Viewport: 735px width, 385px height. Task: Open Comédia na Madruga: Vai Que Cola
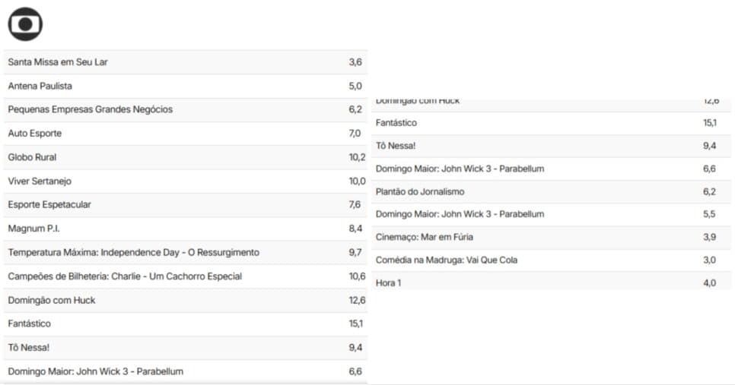click(551, 260)
